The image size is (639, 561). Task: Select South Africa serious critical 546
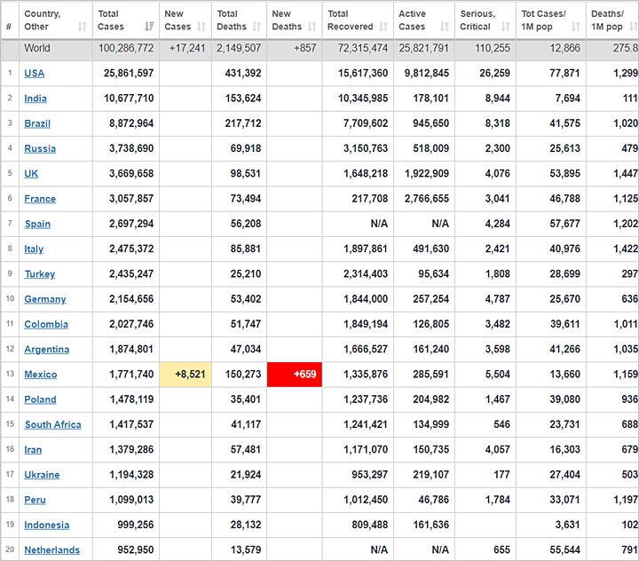(x=501, y=425)
